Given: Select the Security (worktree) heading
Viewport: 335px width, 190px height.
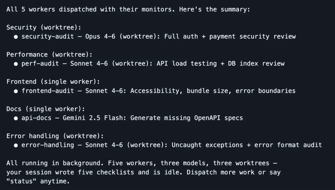Looking at the screenshot, I should click(x=44, y=28).
